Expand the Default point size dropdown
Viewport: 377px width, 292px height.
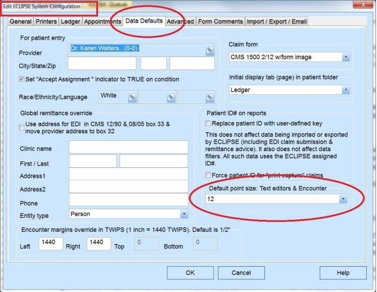click(x=343, y=199)
